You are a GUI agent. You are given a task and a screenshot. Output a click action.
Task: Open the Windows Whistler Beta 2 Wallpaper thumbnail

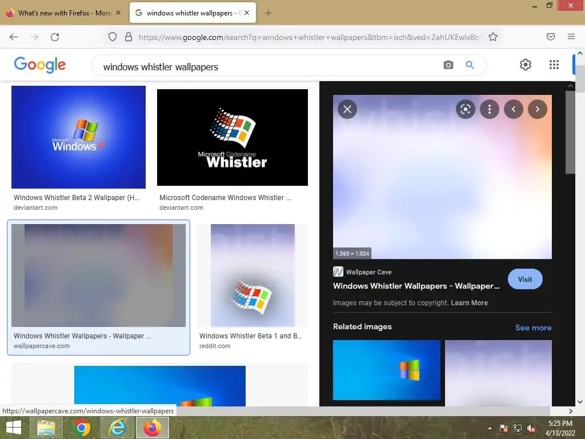coord(78,137)
